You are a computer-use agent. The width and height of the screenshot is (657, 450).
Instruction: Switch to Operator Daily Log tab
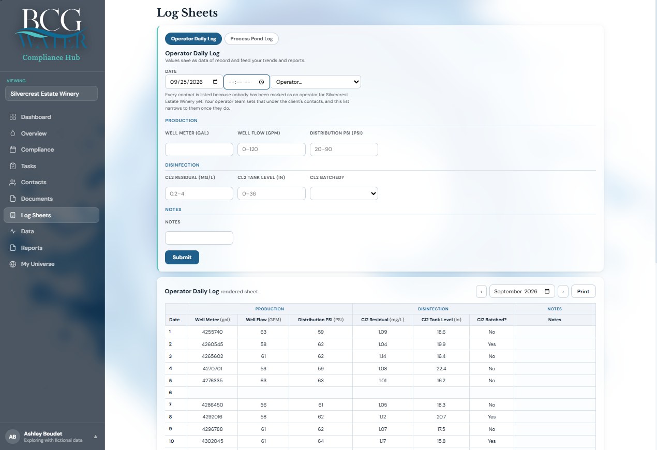click(x=193, y=39)
